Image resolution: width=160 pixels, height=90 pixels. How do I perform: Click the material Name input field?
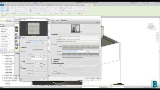[80, 37]
